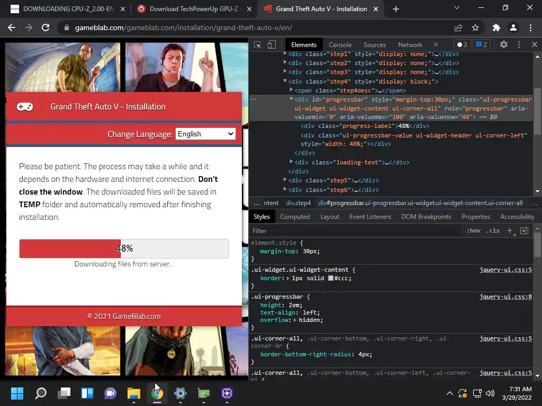Toggle device toolbar in DevTools
Screen dimensions: 542x406
click(272, 44)
